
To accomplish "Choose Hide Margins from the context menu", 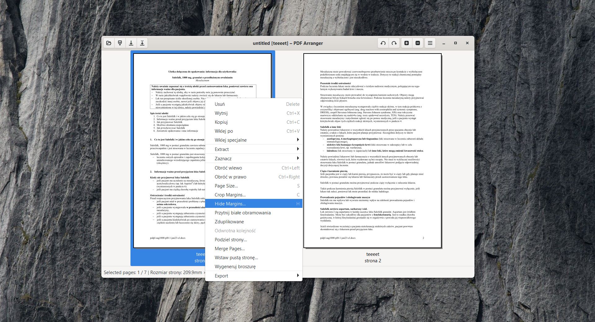I will (x=230, y=204).
